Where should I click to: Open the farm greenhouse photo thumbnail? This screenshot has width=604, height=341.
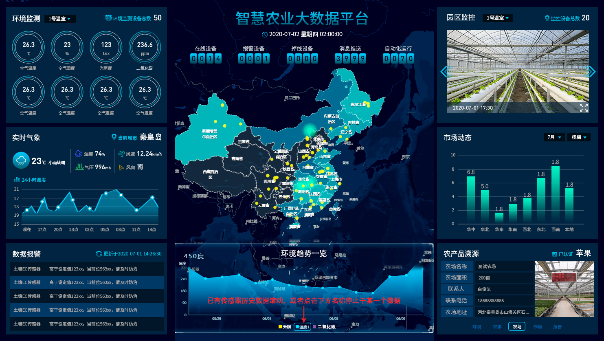564,289
